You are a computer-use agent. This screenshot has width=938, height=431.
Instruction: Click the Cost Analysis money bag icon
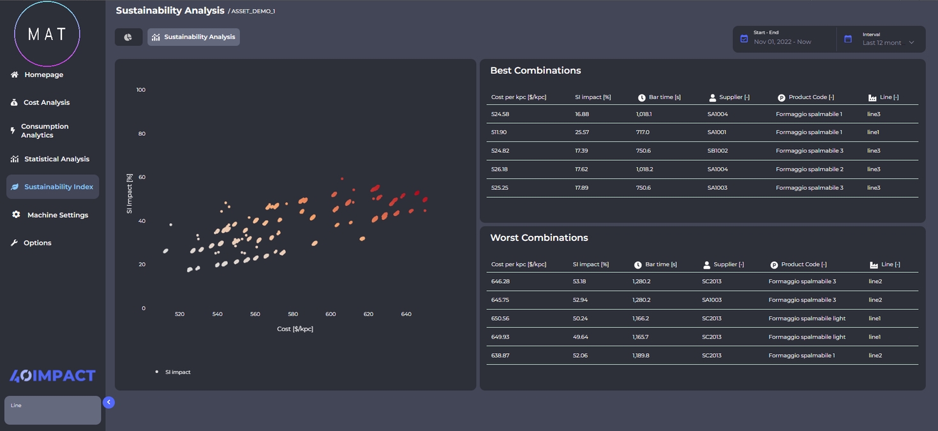14,103
